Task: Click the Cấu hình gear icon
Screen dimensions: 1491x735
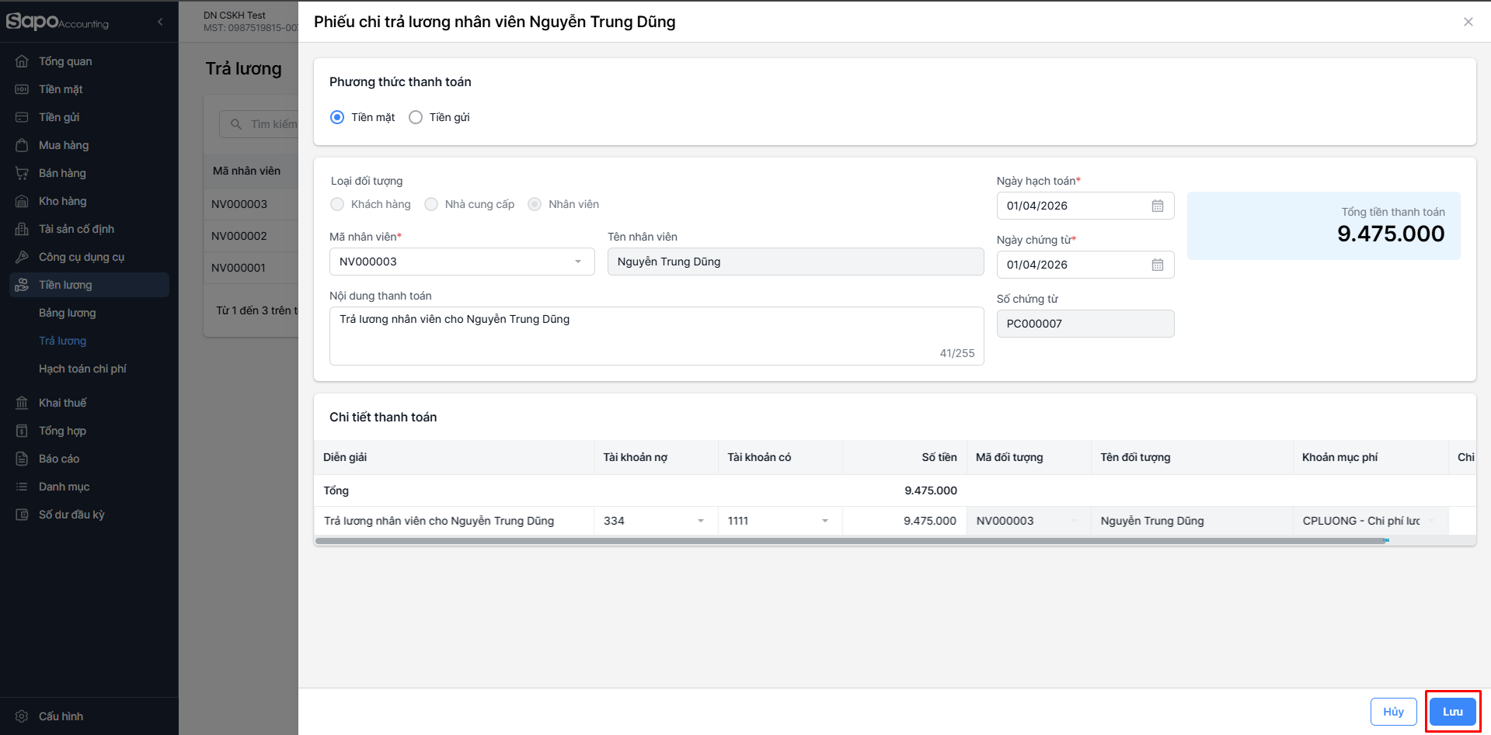Action: pyautogui.click(x=22, y=716)
